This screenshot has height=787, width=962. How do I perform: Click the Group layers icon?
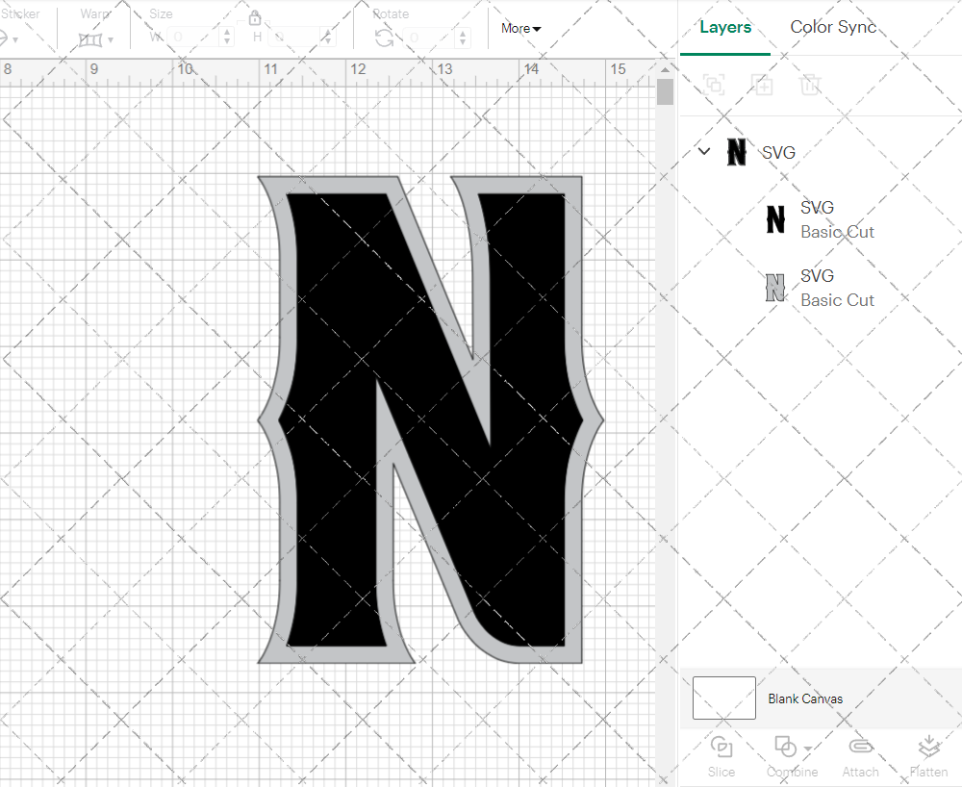pyautogui.click(x=714, y=85)
